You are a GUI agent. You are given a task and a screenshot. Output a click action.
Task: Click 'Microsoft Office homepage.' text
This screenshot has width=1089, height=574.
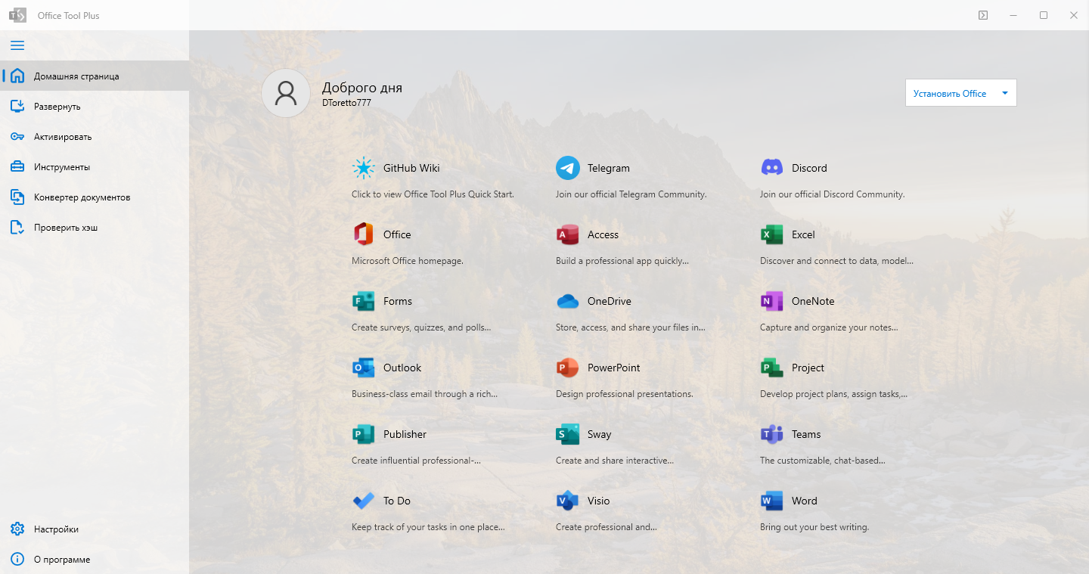(x=408, y=261)
